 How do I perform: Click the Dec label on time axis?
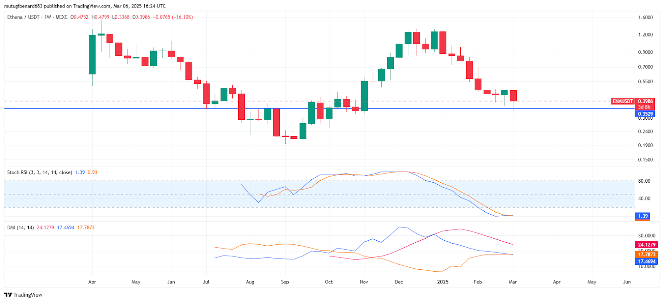pyautogui.click(x=399, y=282)
